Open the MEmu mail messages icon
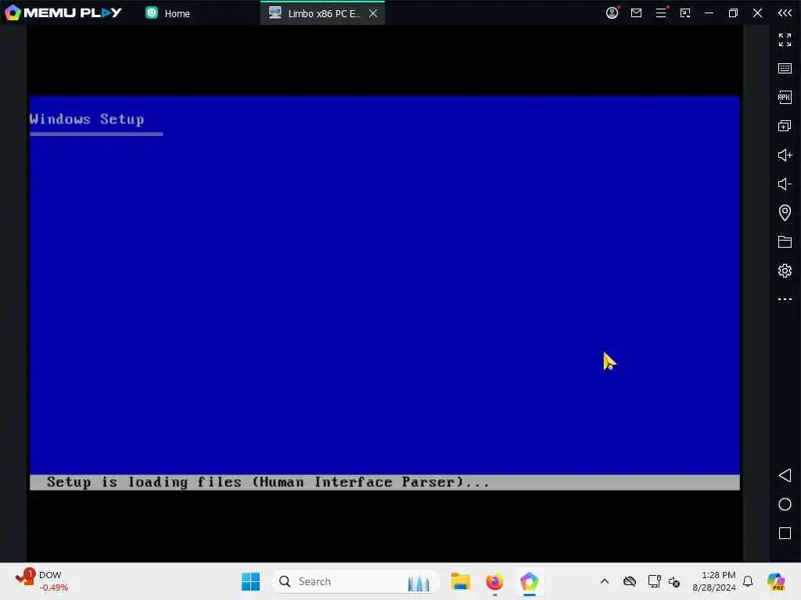 tap(636, 12)
